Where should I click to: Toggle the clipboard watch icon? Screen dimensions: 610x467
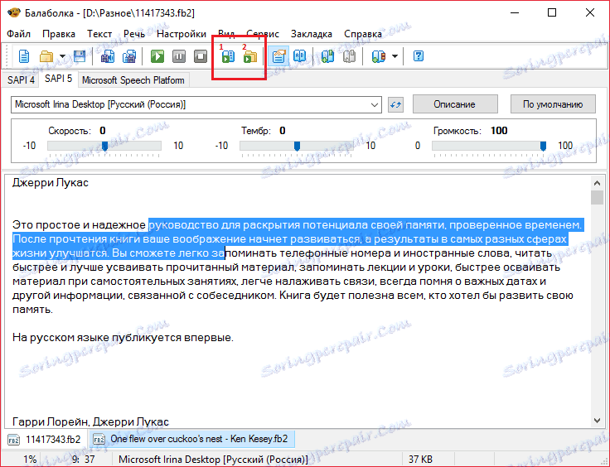click(278, 56)
